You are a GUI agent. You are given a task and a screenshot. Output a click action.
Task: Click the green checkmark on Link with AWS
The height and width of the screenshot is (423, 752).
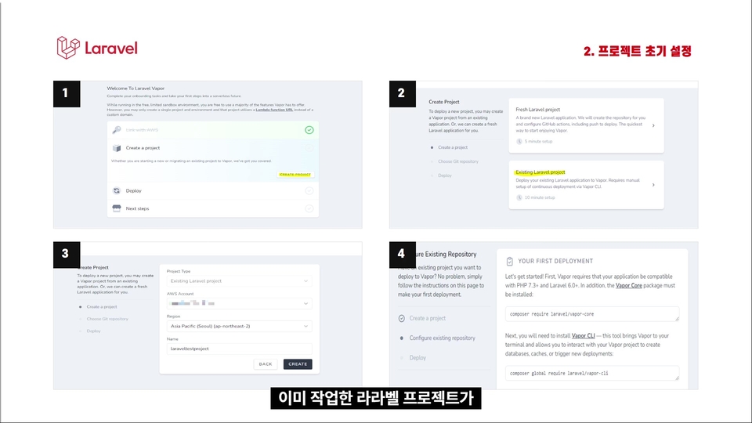309,130
